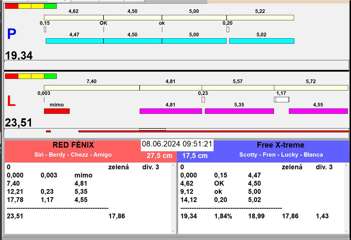This screenshot has width=351, height=240.
Task: Click the cream 5,22 segment in lane P
Action: pyautogui.click(x=260, y=17)
